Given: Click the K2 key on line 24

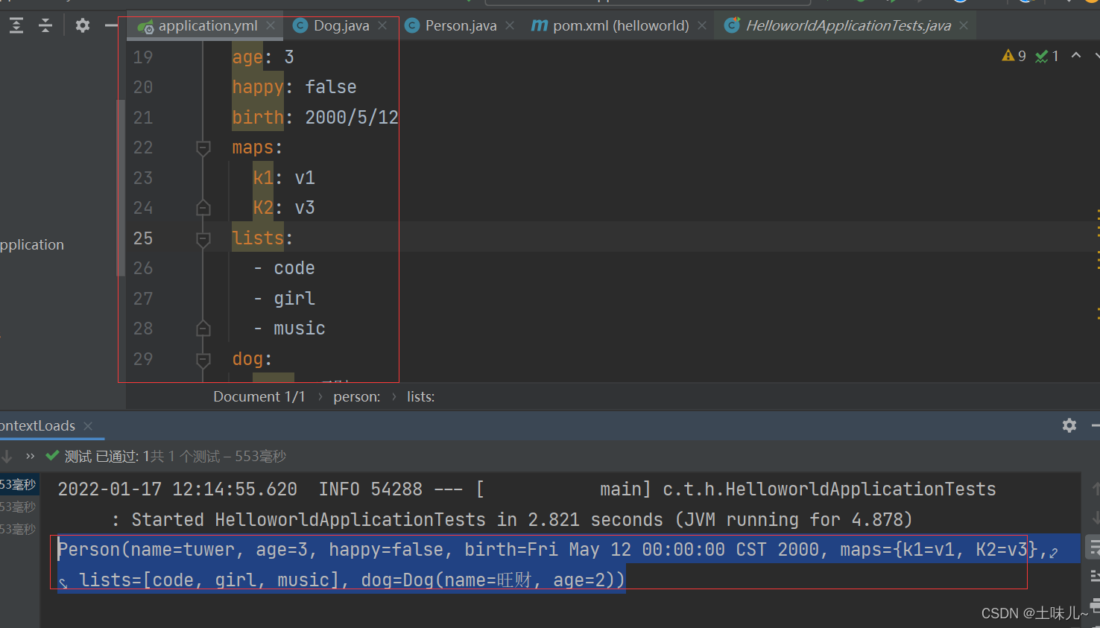Looking at the screenshot, I should (263, 208).
